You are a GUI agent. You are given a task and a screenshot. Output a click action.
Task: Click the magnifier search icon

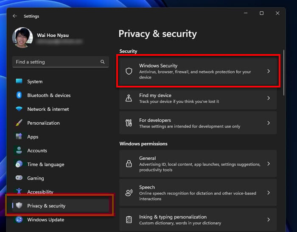click(x=103, y=62)
